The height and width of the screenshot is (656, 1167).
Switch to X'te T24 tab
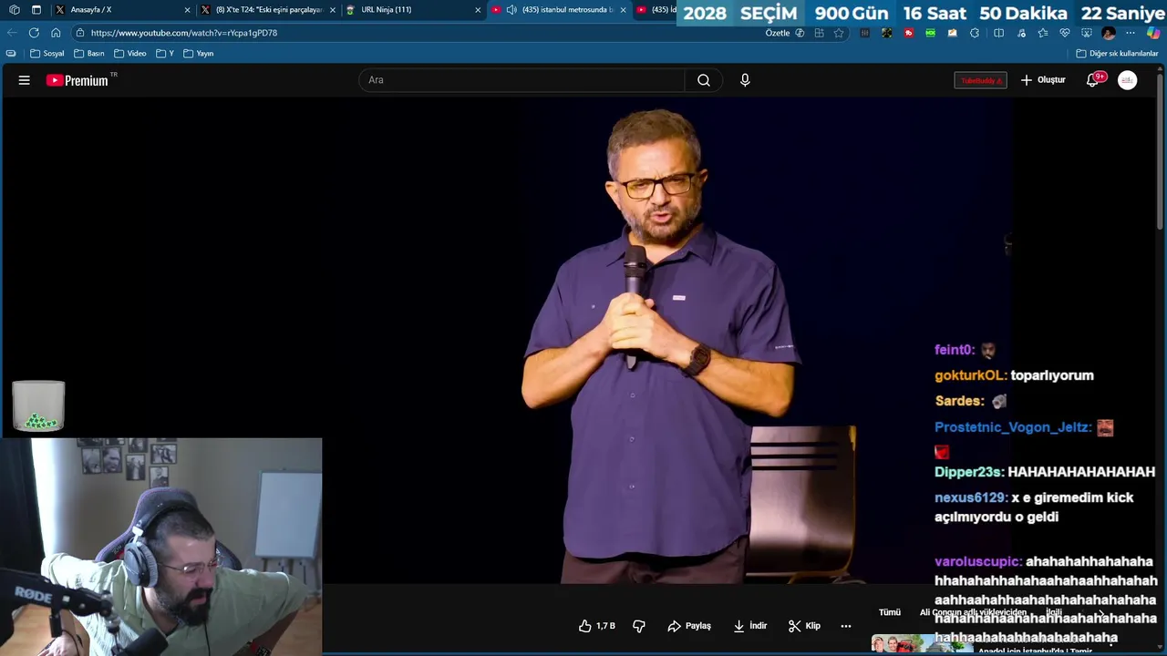pos(268,10)
